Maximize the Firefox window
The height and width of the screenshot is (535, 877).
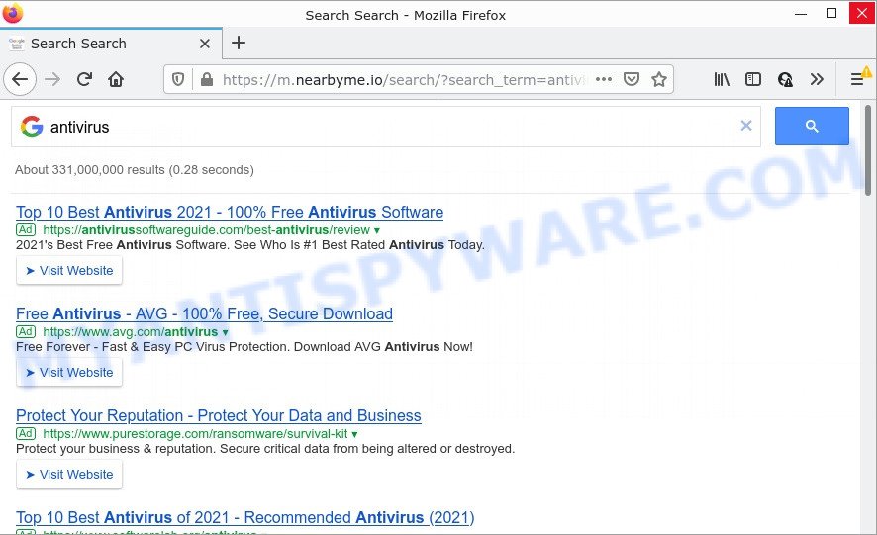831,13
